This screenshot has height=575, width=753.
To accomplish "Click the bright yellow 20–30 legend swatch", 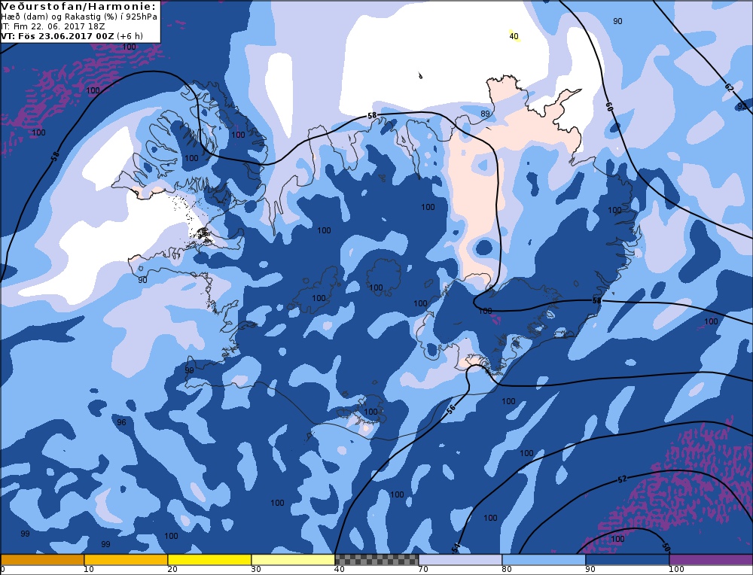I will coord(209,560).
